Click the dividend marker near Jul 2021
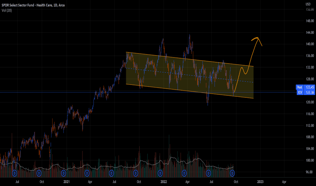316x186 pixels. [112, 173]
